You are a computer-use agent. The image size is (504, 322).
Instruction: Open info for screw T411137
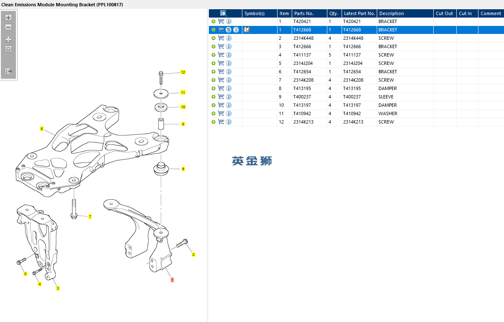(229, 55)
